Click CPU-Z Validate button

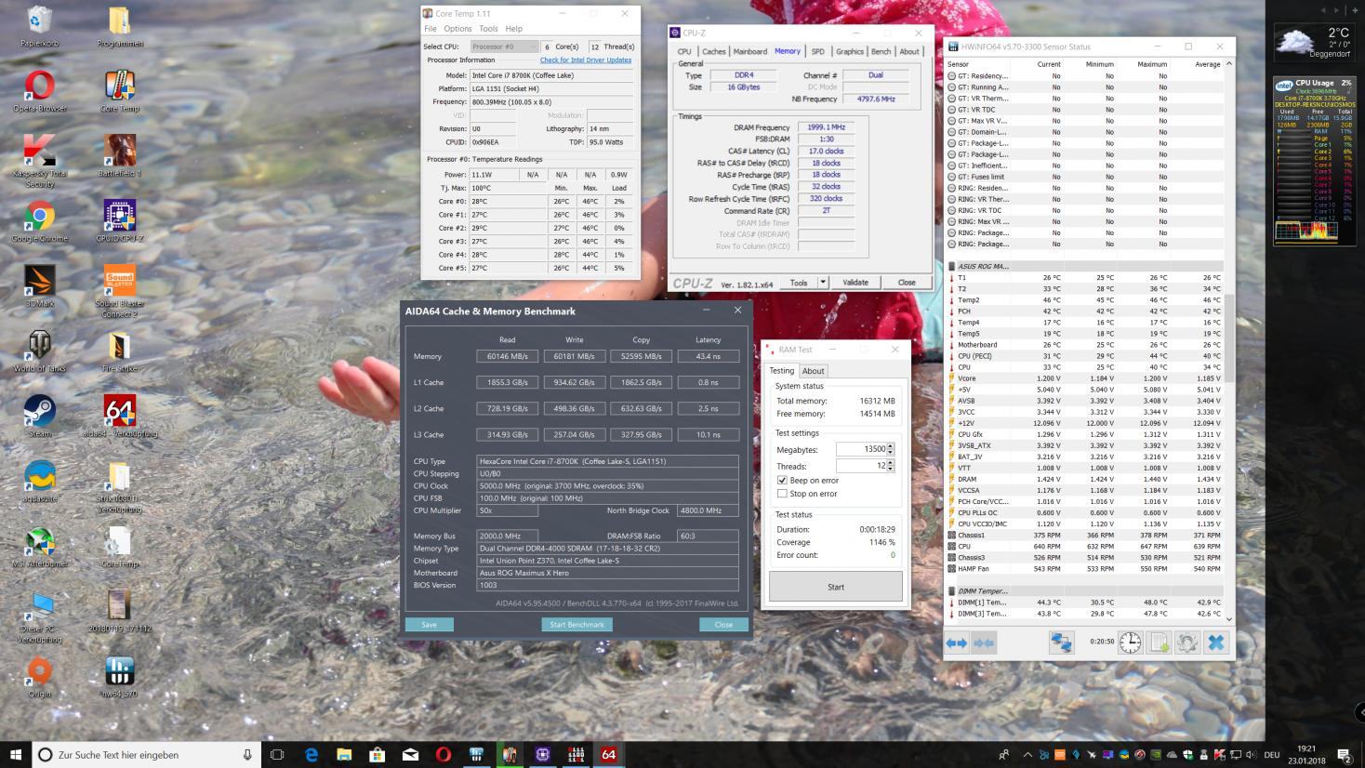coord(855,283)
